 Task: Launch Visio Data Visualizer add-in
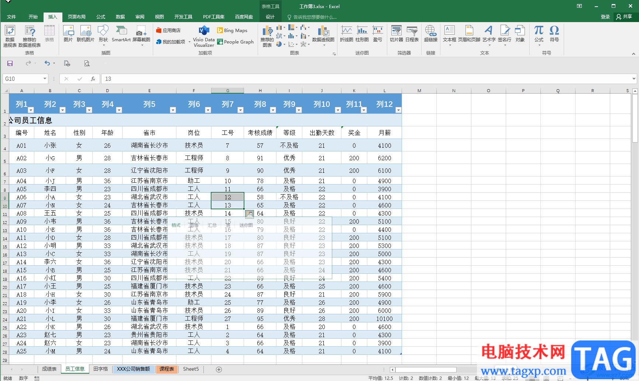[204, 36]
